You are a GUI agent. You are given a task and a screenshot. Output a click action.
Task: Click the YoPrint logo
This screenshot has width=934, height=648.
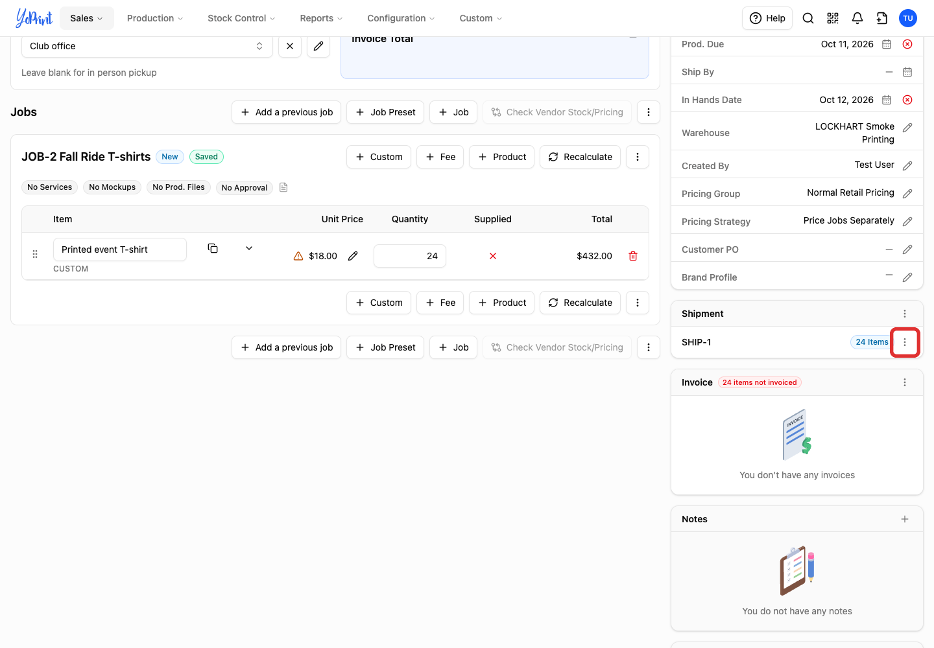tap(34, 18)
